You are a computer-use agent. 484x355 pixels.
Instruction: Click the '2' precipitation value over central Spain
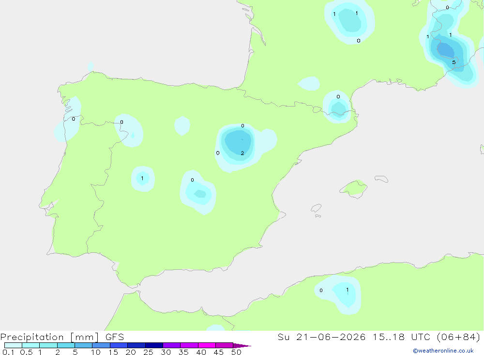tap(242, 153)
